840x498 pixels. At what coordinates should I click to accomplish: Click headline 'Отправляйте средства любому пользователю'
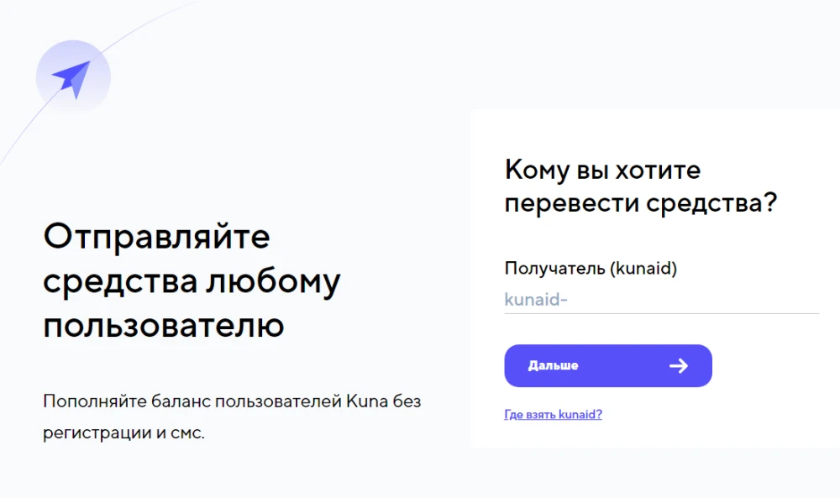(x=192, y=280)
